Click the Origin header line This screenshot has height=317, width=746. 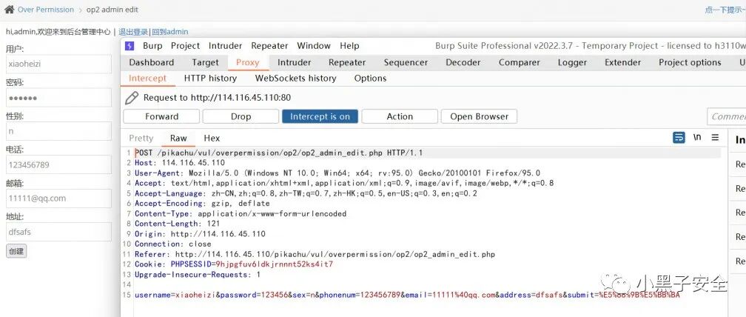pyautogui.click(x=200, y=234)
